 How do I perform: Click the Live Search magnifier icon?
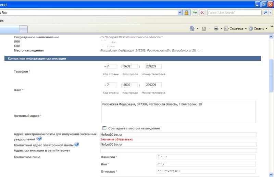[x=265, y=13]
